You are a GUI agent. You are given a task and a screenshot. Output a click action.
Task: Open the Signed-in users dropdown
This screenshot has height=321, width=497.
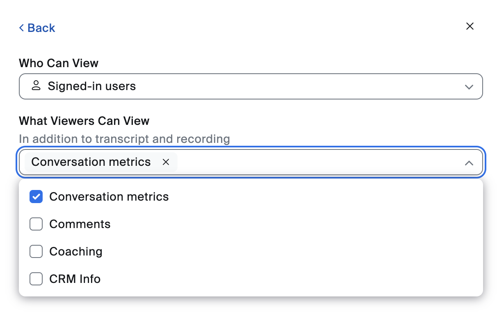tap(251, 86)
